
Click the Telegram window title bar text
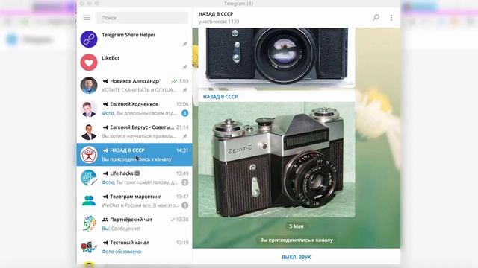coord(238,4)
